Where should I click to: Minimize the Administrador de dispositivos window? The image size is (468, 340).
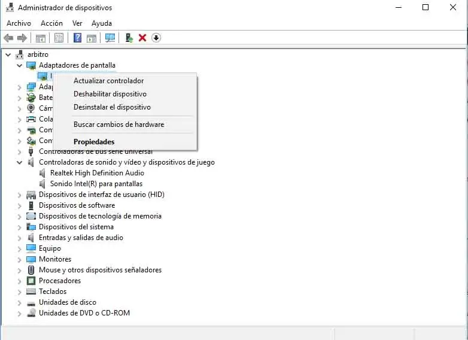(x=399, y=7)
